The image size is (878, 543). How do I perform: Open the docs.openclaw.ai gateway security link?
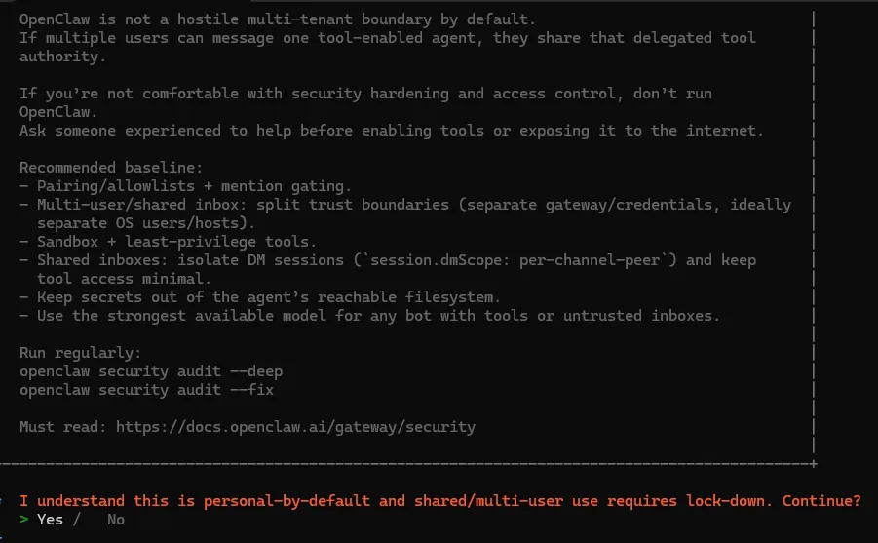pyautogui.click(x=295, y=426)
